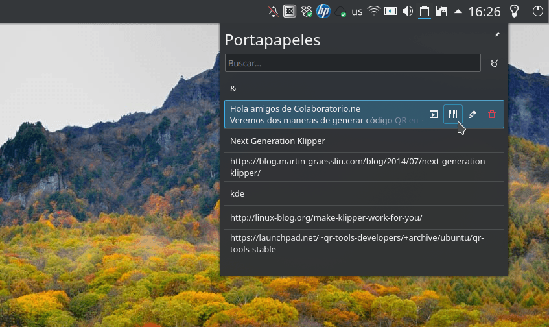Select the launchpad.net qr-tools-stable URL entry

[x=364, y=243]
